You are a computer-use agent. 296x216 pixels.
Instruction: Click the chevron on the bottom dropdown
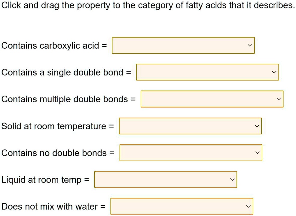[x=248, y=206]
